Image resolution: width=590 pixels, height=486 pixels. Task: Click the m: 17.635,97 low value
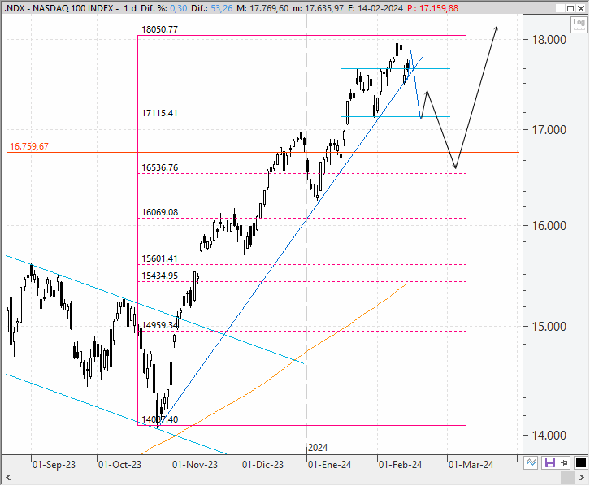tap(319, 8)
